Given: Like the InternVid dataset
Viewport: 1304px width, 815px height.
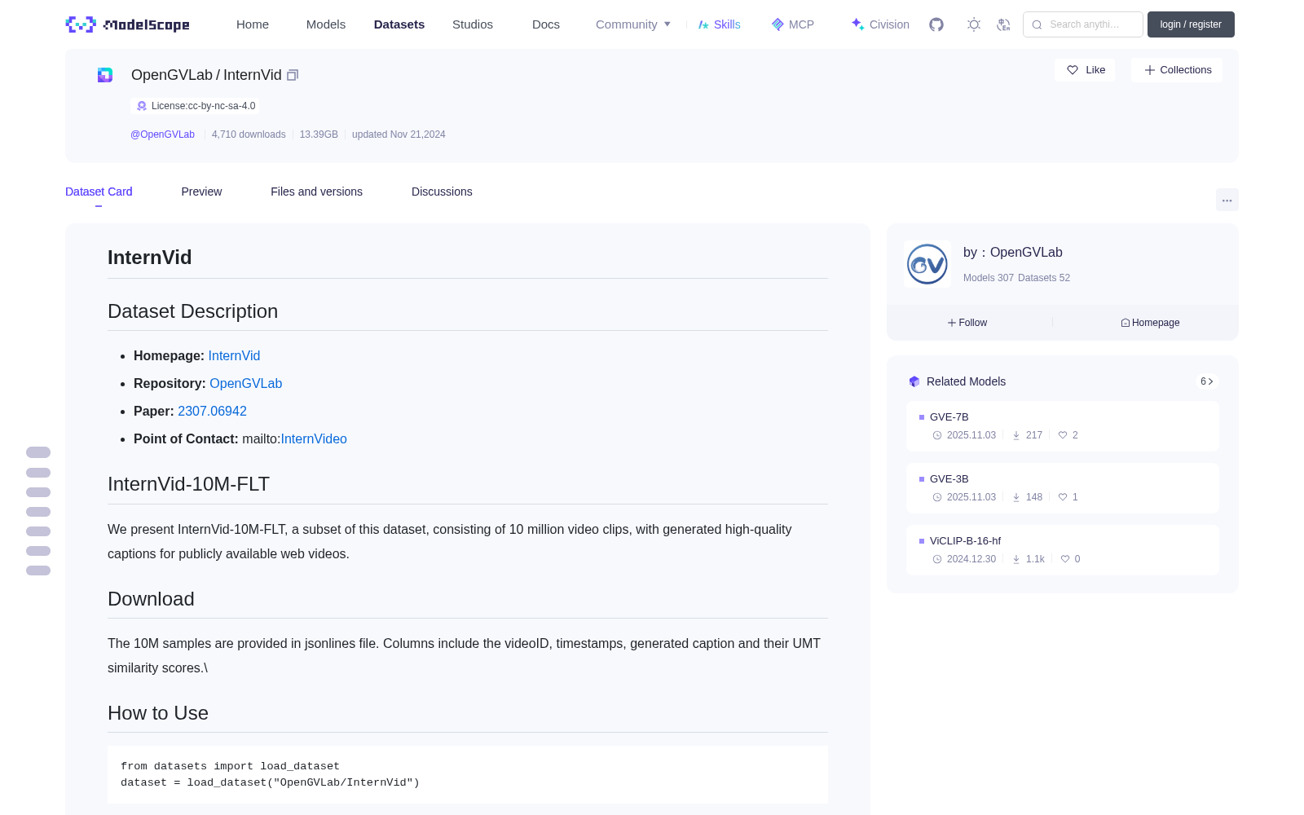Looking at the screenshot, I should point(1085,70).
